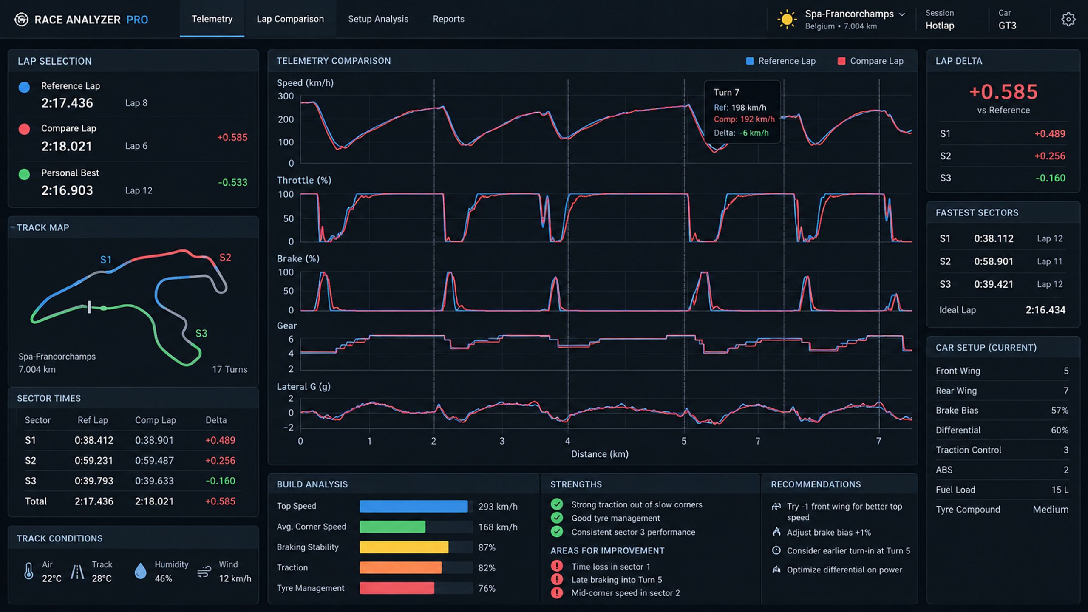Click the Brake Bias 57% value
Image resolution: width=1088 pixels, height=612 pixels.
point(1060,410)
